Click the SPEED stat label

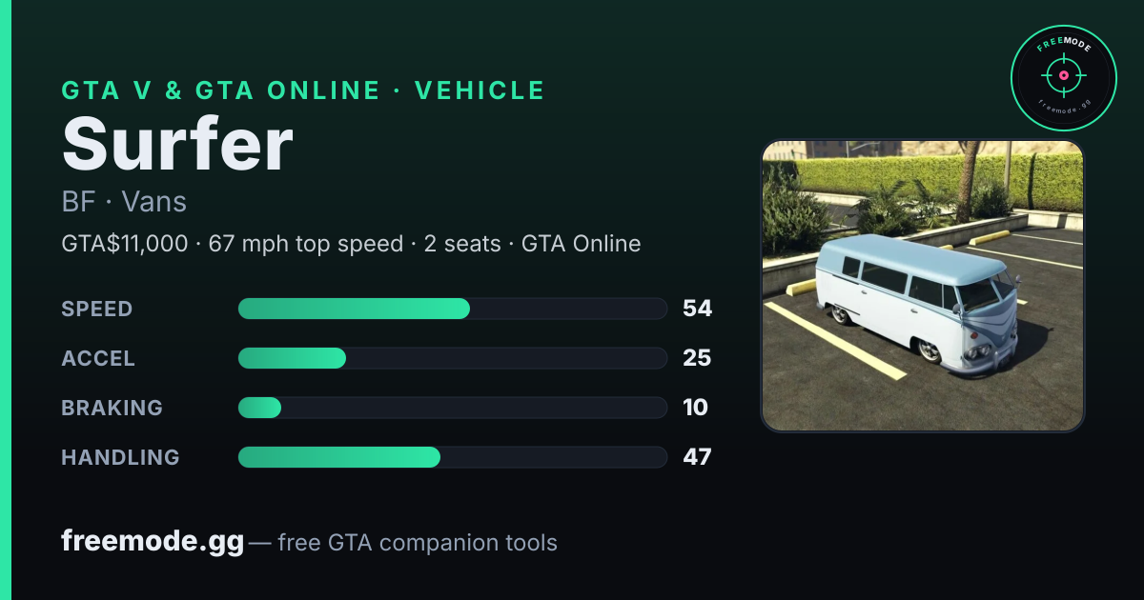pyautogui.click(x=97, y=309)
